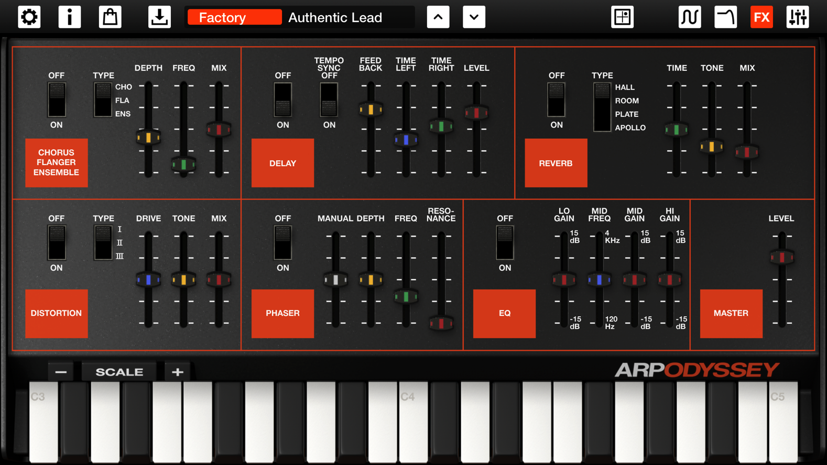
Task: Toggle the EQ on/off switch
Action: click(x=505, y=242)
